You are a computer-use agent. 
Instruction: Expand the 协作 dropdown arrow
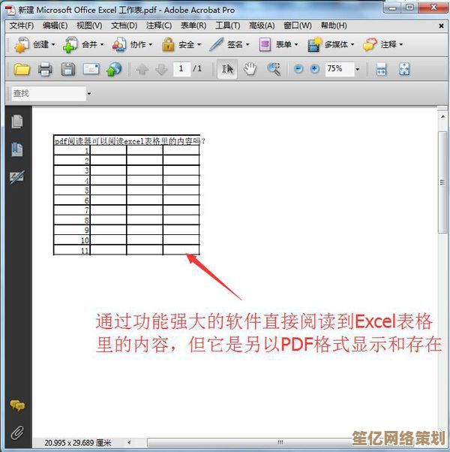150,45
